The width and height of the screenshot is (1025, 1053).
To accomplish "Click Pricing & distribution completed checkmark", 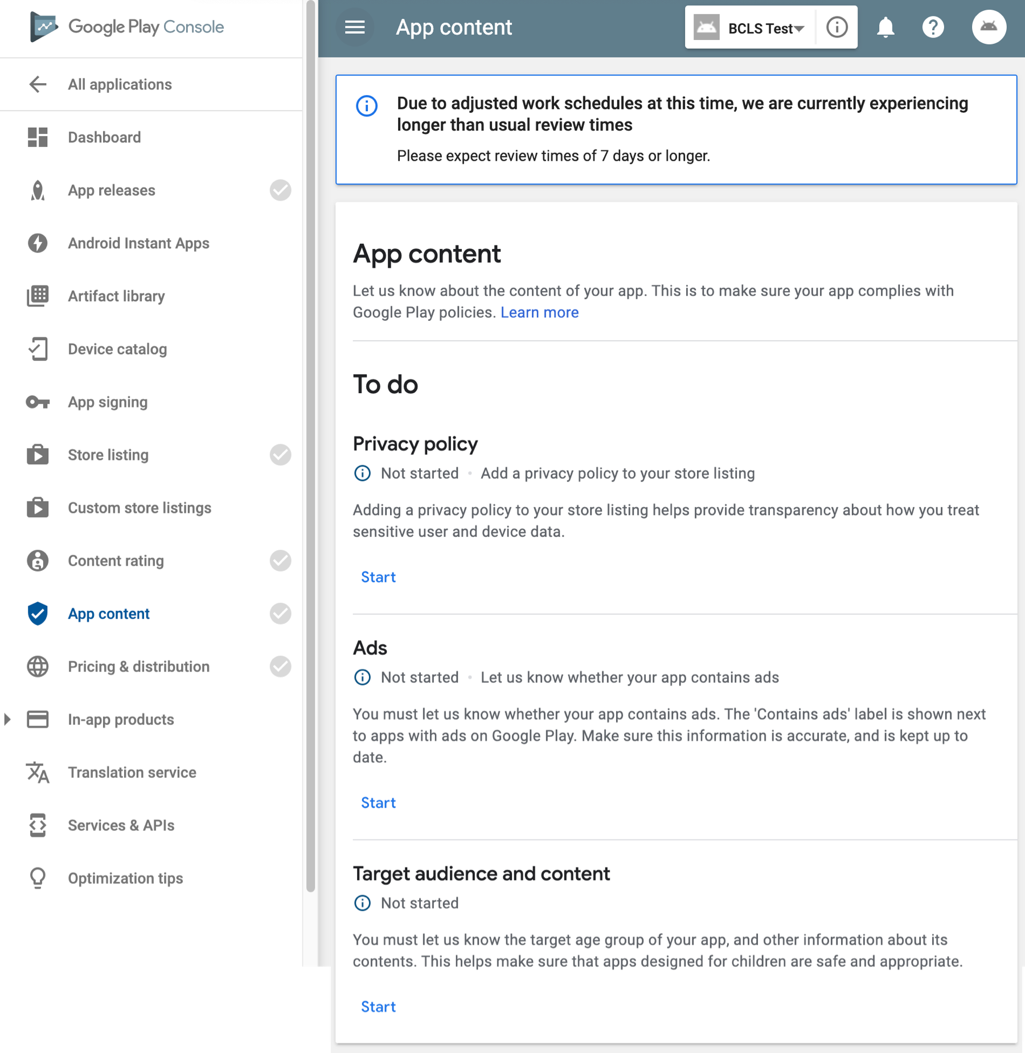I will [280, 667].
